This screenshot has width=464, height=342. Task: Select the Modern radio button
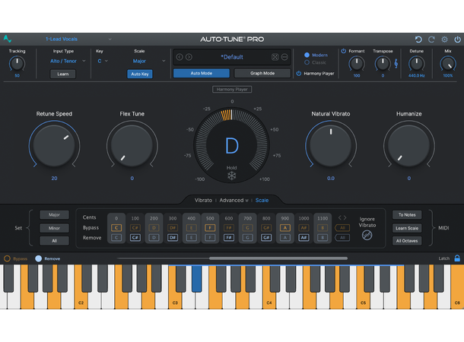click(x=307, y=55)
